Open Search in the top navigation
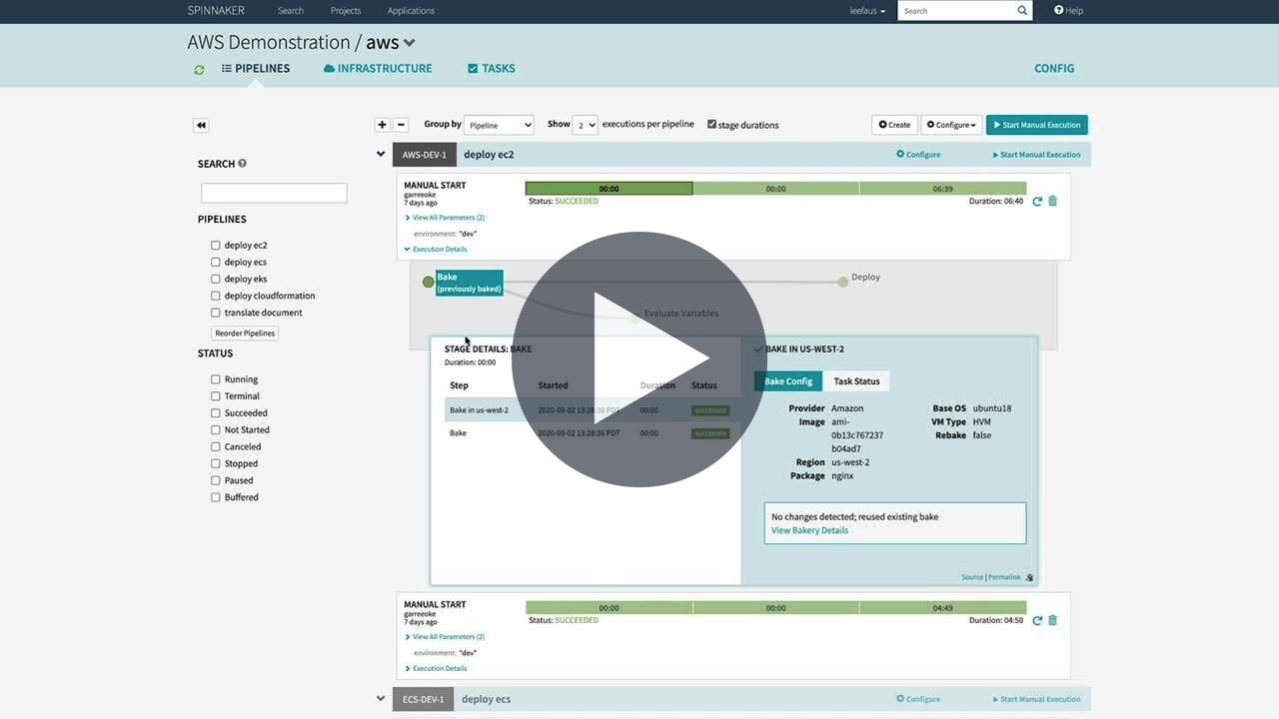This screenshot has height=719, width=1279. point(291,11)
